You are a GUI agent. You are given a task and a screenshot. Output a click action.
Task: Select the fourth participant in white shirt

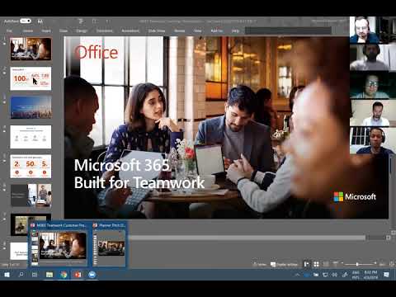(373, 113)
